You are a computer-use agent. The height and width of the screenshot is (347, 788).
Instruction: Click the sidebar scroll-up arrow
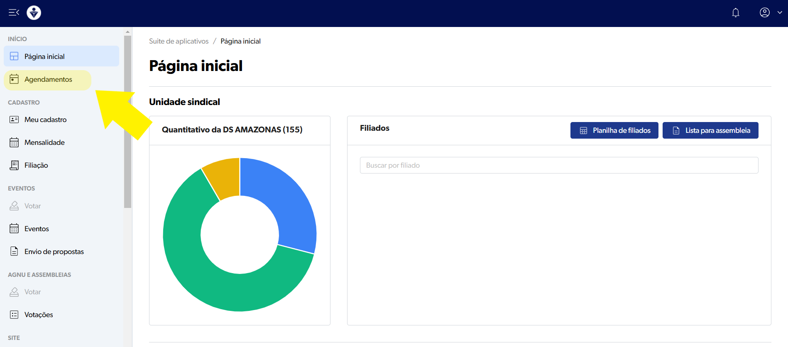point(127,32)
